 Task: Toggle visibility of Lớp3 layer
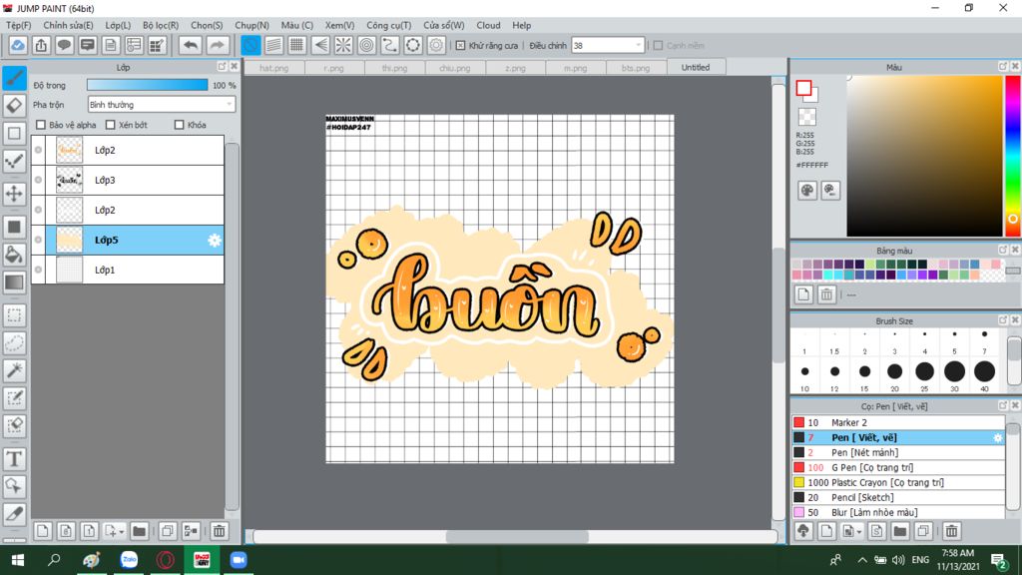(x=39, y=180)
